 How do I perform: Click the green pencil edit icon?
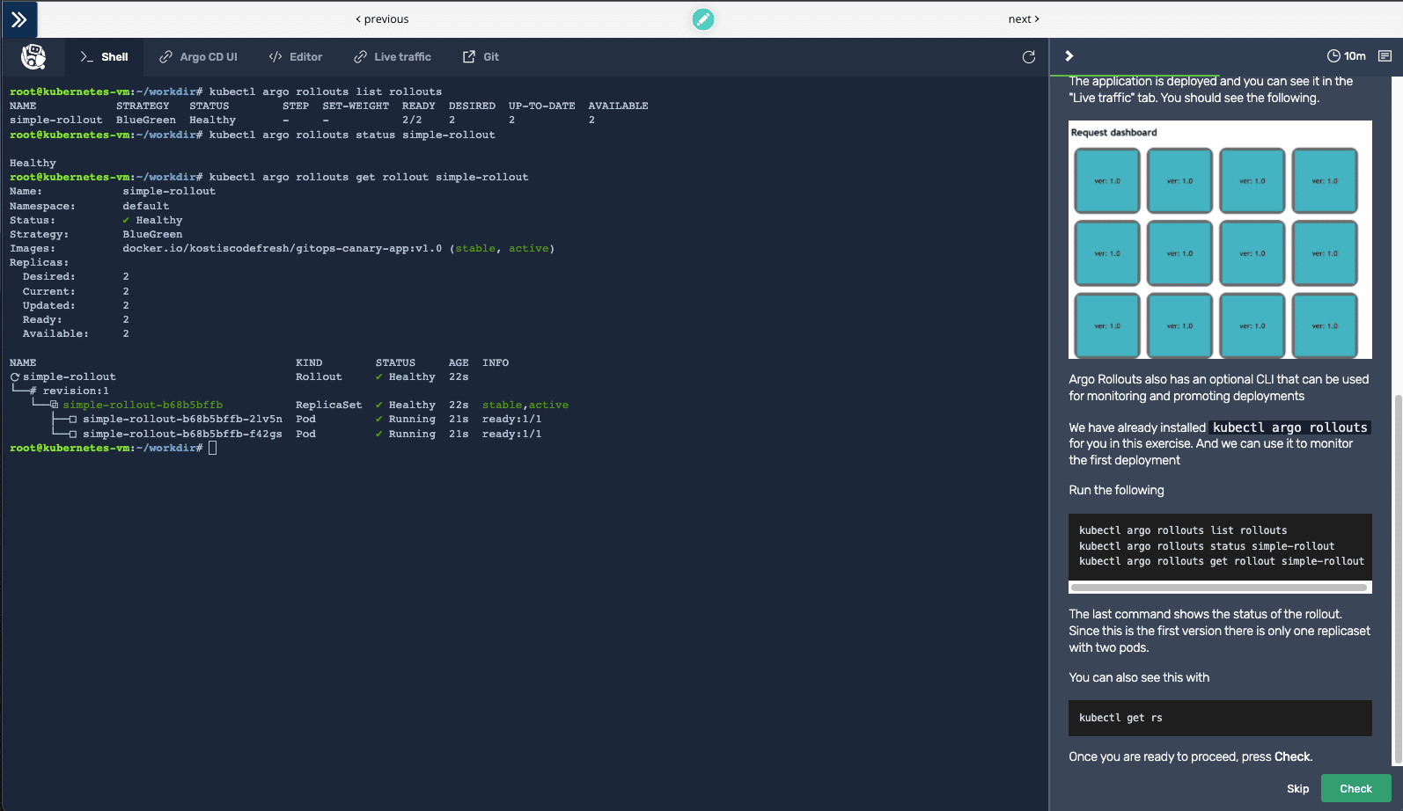pyautogui.click(x=702, y=19)
